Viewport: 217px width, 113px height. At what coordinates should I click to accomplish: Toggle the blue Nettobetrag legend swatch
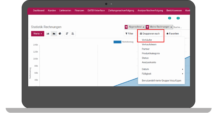(x=117, y=42)
